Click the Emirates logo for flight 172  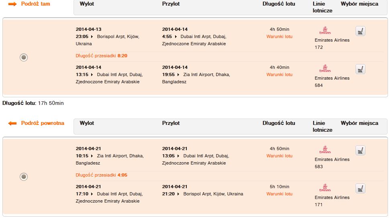pos(325,30)
